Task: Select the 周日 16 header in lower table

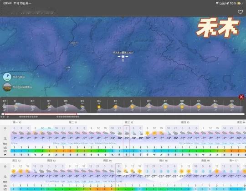Action: click(205, 161)
